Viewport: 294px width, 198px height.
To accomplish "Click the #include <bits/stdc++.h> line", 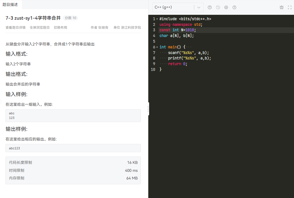I will point(185,19).
